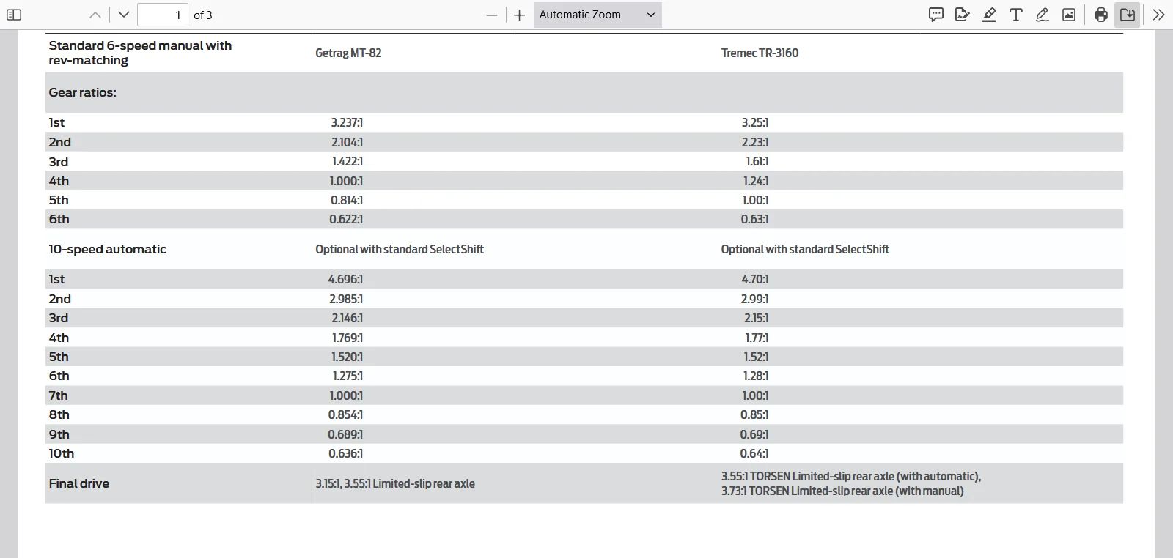The height and width of the screenshot is (558, 1173).
Task: Click the 0.636:1 ratio value
Action: coord(345,453)
